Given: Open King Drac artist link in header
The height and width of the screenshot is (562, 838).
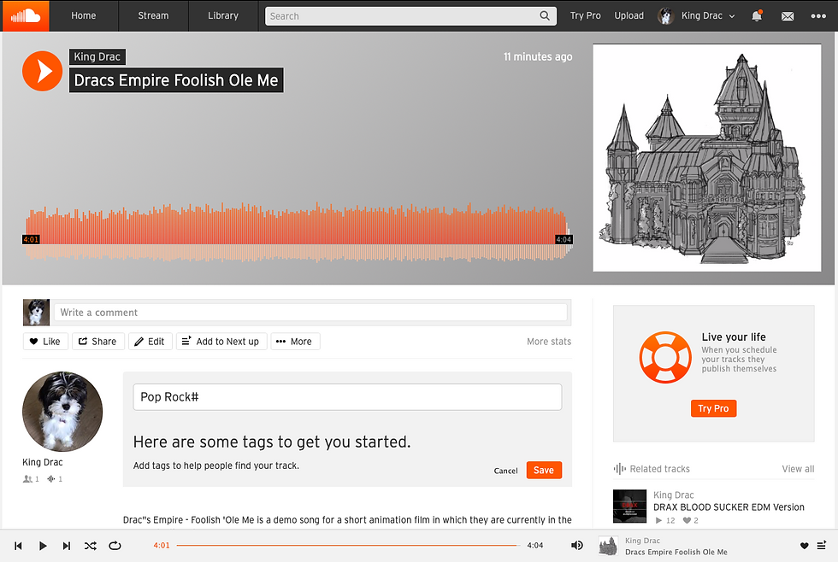Looking at the screenshot, I should click(97, 56).
